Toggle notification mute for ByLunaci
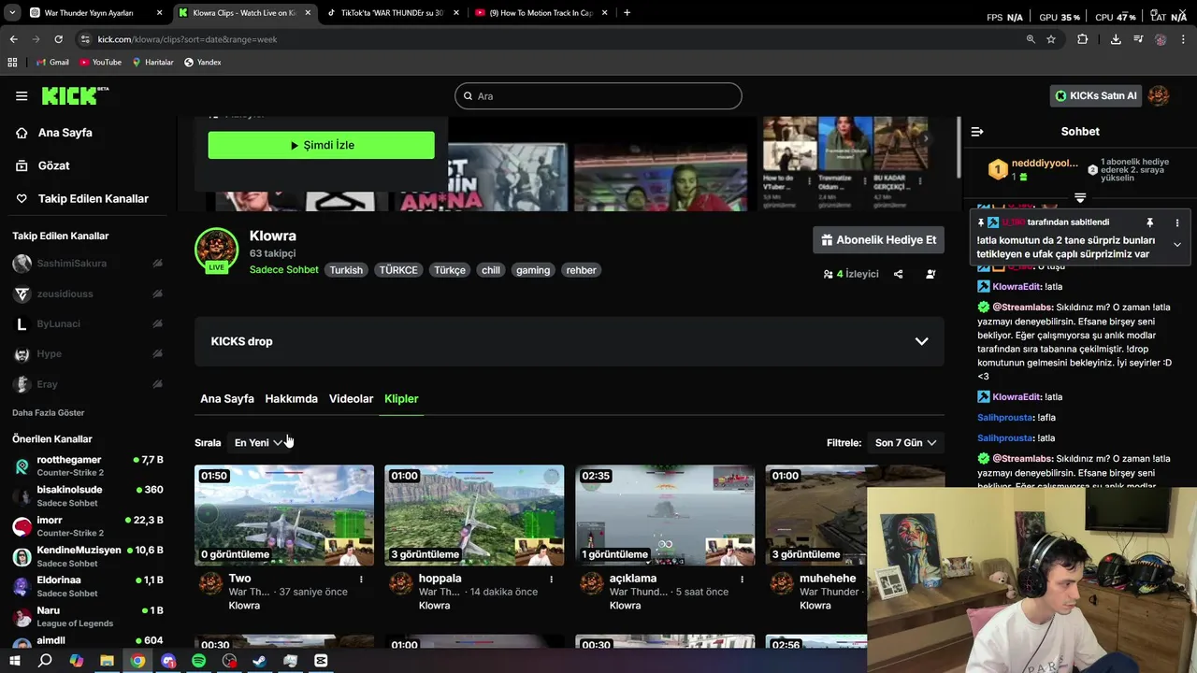This screenshot has height=673, width=1197. point(157,323)
